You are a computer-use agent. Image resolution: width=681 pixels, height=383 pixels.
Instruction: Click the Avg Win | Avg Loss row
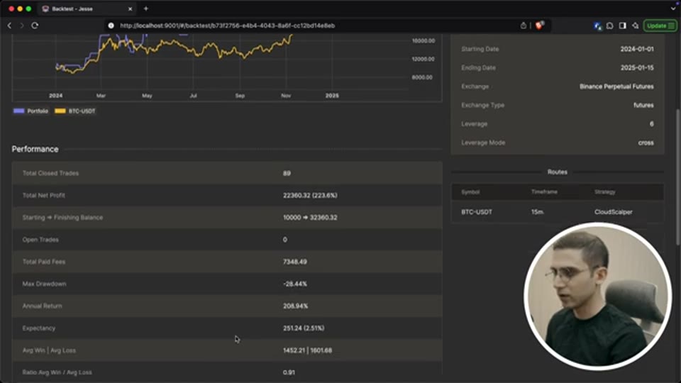(227, 350)
